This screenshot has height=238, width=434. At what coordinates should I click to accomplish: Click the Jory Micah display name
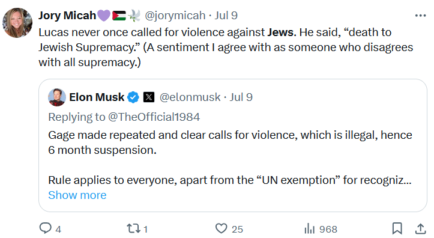pos(67,16)
